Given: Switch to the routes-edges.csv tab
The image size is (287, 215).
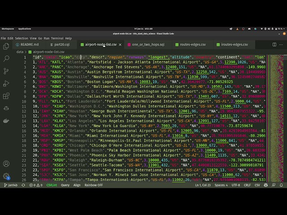Looking at the screenshot, I should point(193,45).
